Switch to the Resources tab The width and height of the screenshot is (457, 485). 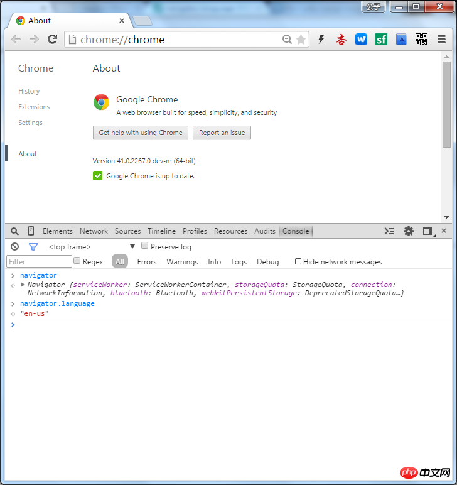pos(230,231)
